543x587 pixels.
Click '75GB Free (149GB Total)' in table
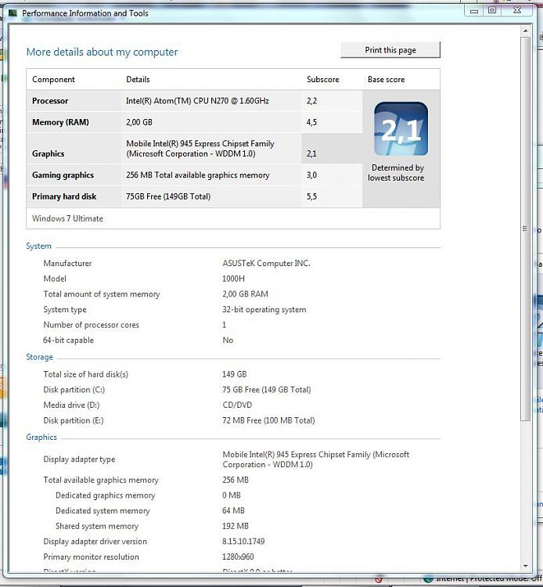tap(168, 196)
